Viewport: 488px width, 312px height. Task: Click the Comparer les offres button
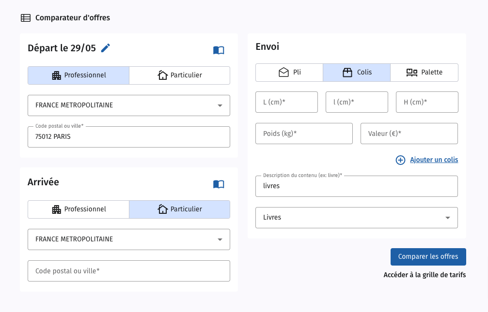(x=428, y=257)
